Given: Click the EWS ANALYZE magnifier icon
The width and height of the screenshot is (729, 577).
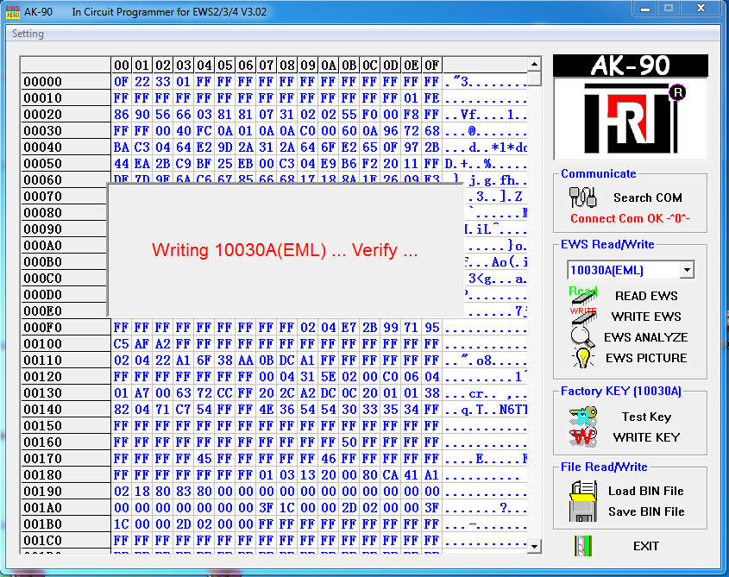Looking at the screenshot, I should coord(582,337).
